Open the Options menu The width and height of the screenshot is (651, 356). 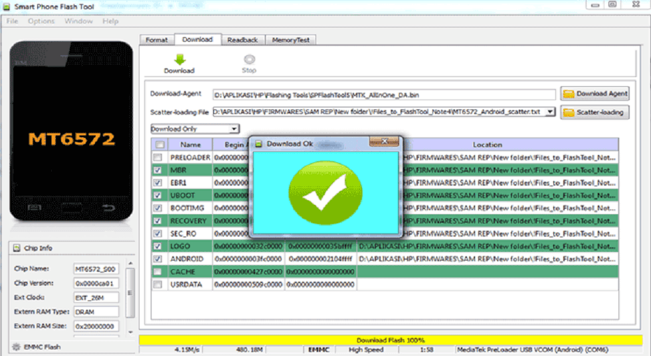click(x=41, y=21)
